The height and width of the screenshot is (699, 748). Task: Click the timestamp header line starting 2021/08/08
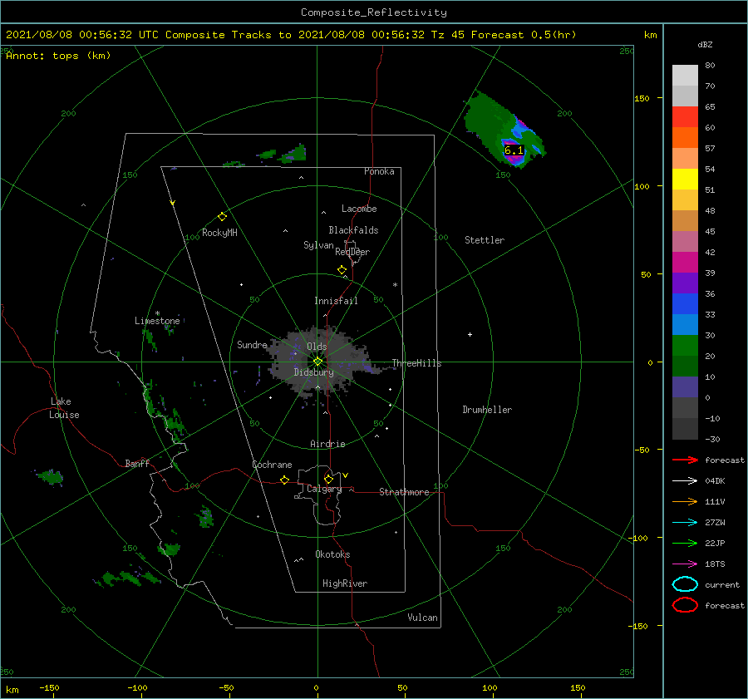point(291,35)
